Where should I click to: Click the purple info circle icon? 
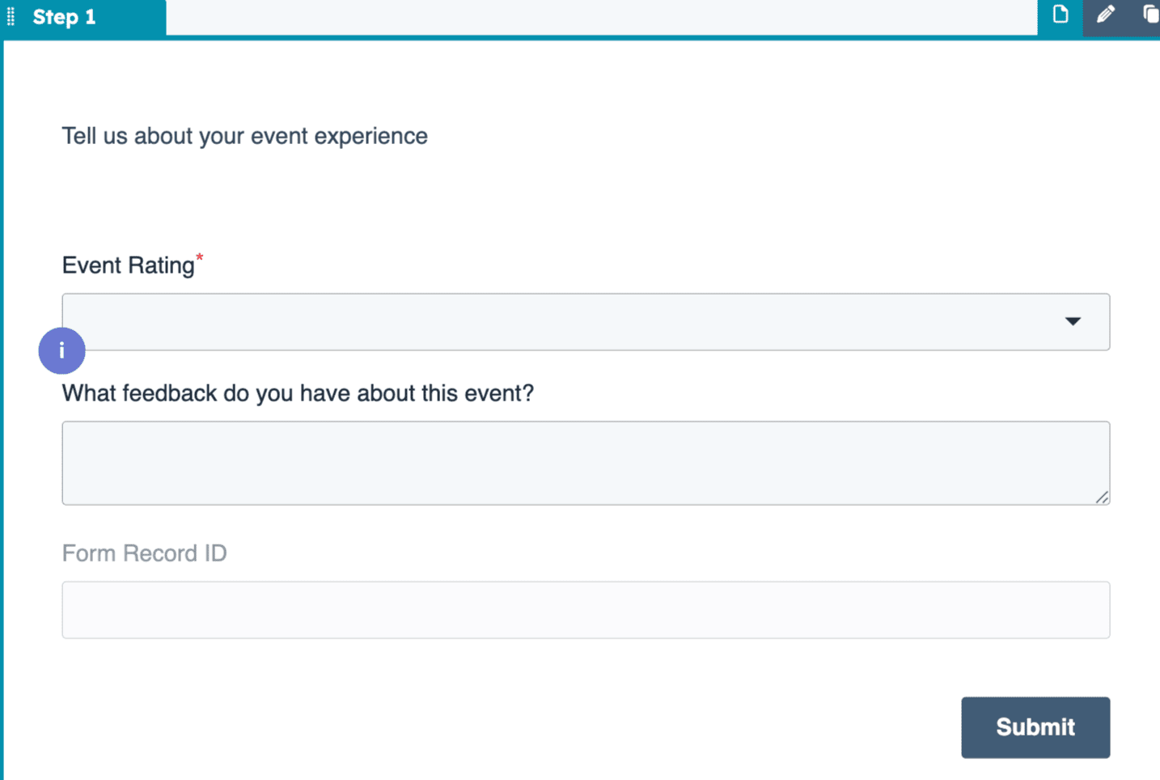[x=61, y=350]
